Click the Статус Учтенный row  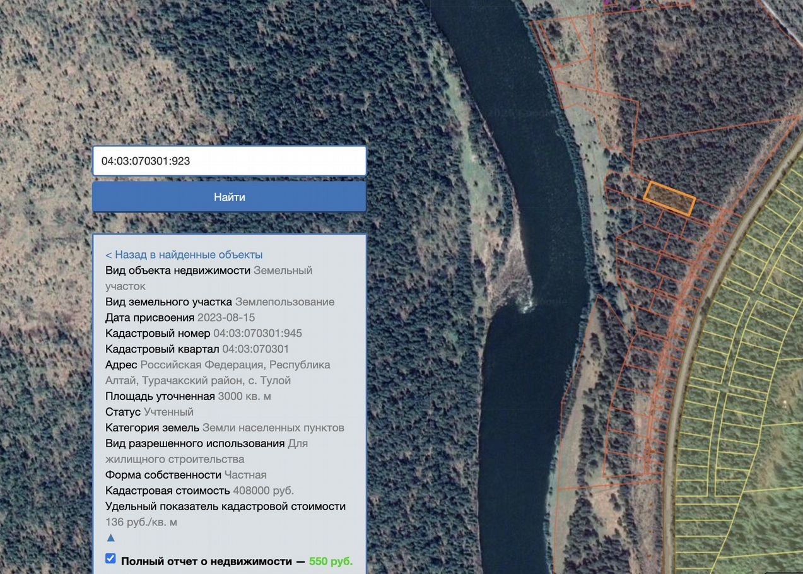[149, 412]
